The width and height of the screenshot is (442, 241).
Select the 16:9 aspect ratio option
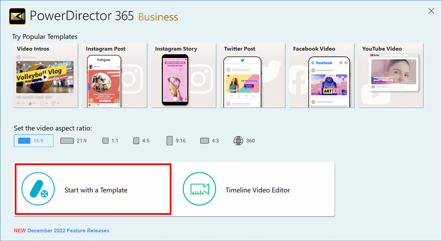click(34, 141)
